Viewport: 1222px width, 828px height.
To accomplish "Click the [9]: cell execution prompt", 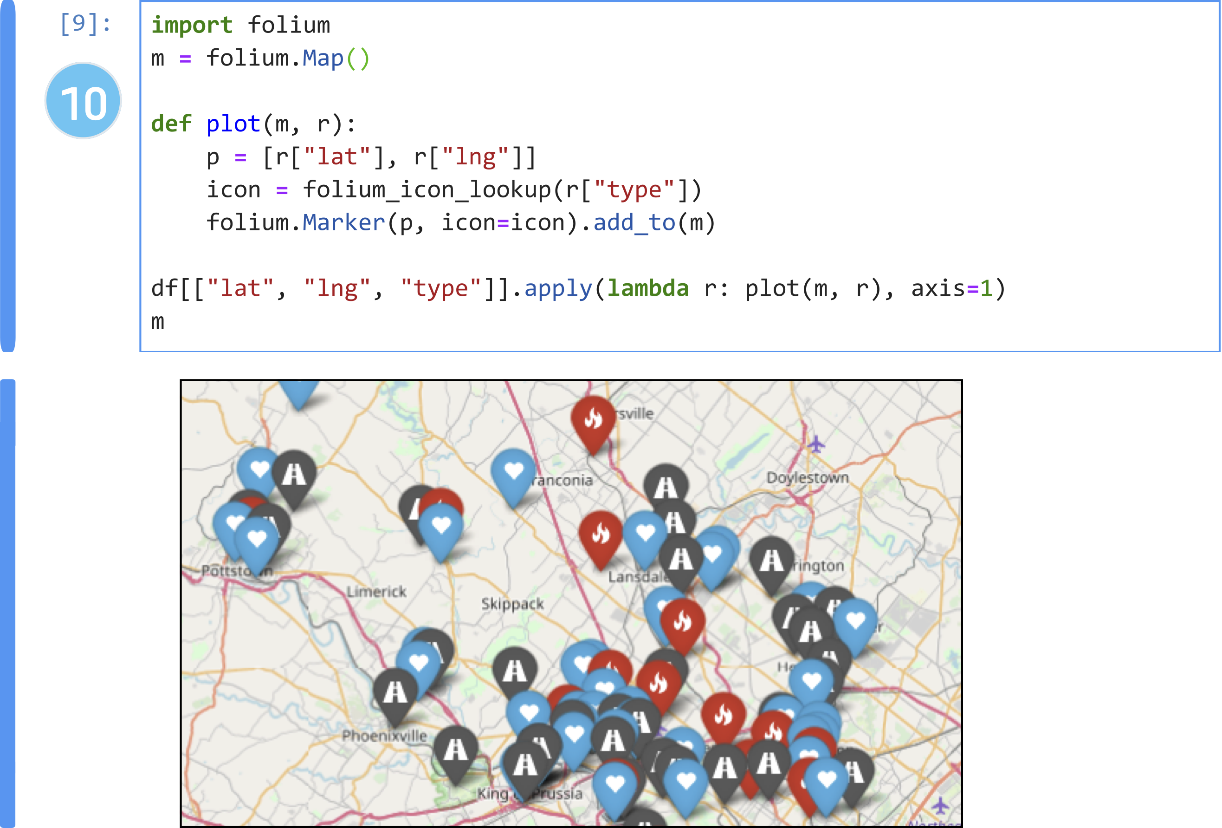I will [x=86, y=24].
